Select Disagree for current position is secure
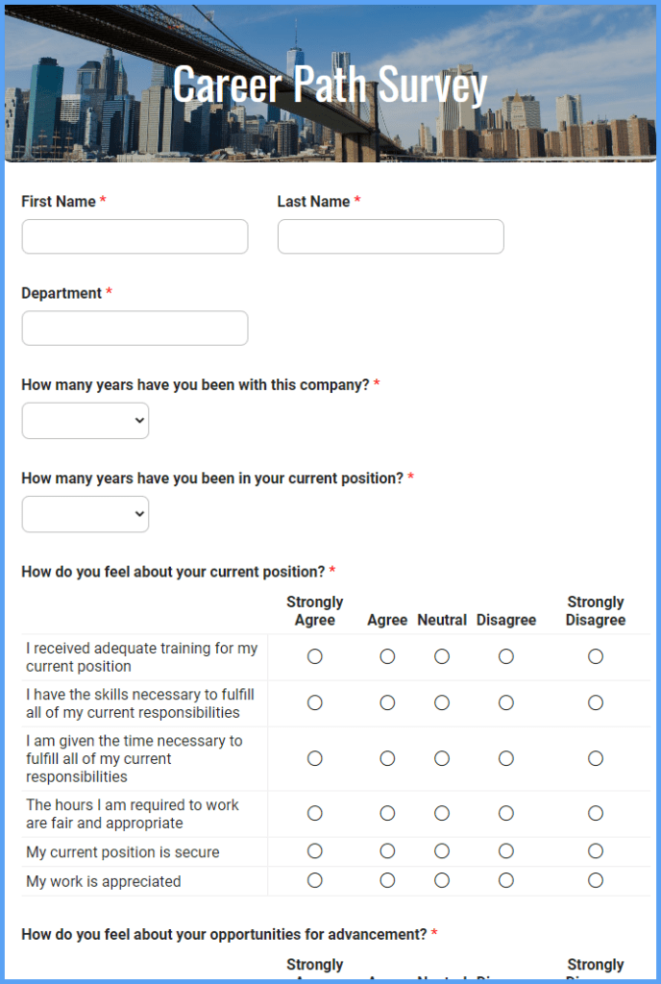661x984 pixels. pos(506,850)
